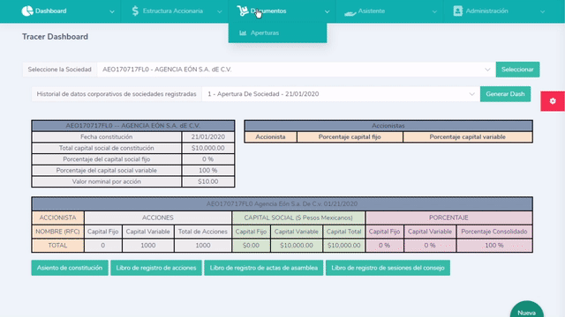This screenshot has height=317, width=565.
Task: Click the Accionista column header
Action: (271, 137)
